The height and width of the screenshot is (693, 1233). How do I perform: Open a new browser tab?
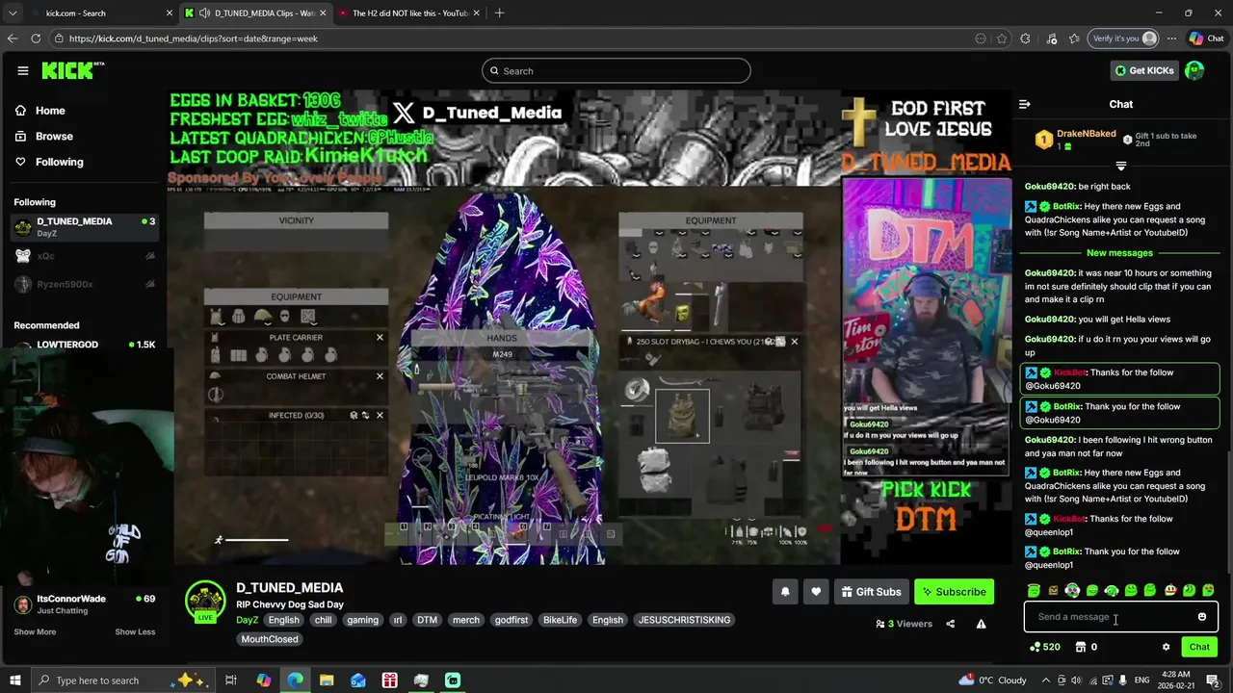(499, 13)
